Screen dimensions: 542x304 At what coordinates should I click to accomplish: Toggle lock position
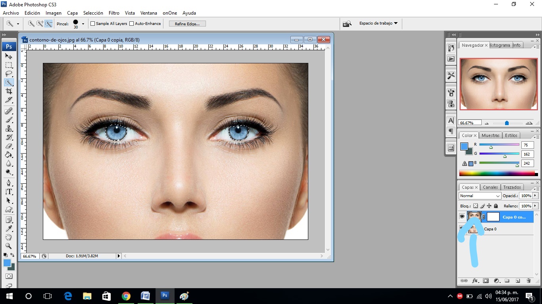click(489, 206)
